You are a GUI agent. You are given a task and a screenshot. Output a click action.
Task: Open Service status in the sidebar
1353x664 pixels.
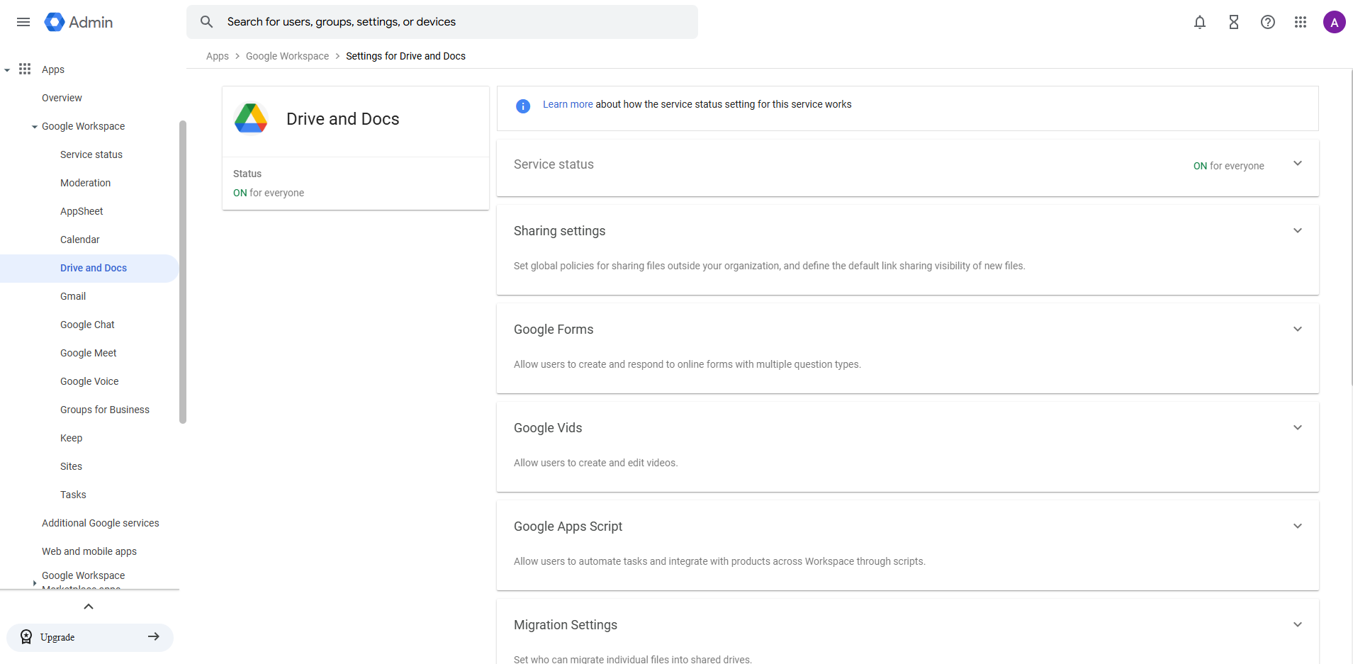pyautogui.click(x=91, y=154)
